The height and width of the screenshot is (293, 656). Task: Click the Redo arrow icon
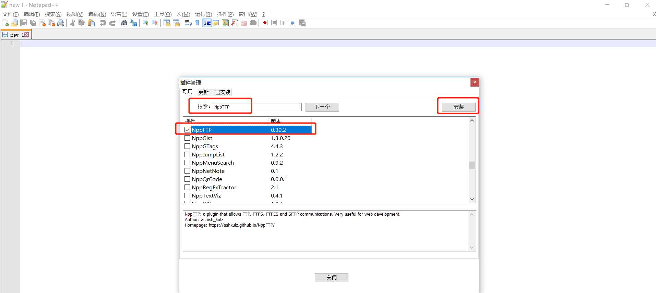[x=112, y=23]
